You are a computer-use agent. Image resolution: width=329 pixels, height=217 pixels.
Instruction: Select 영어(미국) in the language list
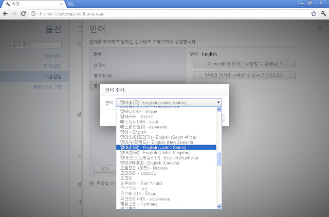(137, 76)
